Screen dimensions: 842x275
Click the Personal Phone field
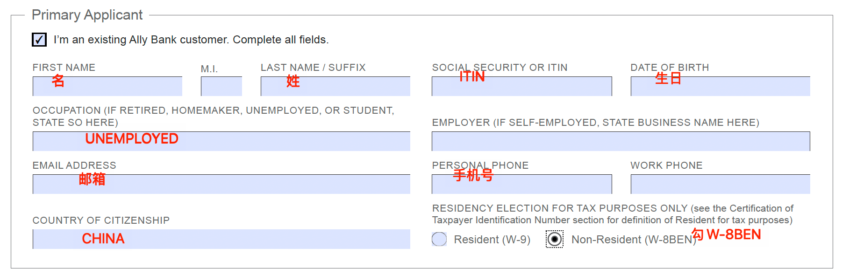(x=522, y=185)
